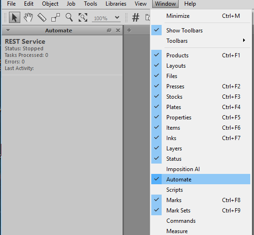The height and width of the screenshot is (235, 254).
Task: Open the Automate panel options triangle
Action: (8, 30)
